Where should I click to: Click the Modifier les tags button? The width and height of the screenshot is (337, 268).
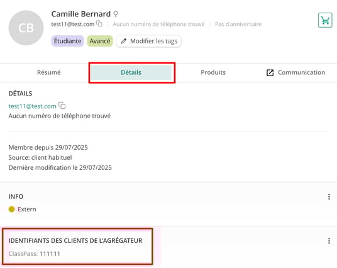pyautogui.click(x=149, y=41)
